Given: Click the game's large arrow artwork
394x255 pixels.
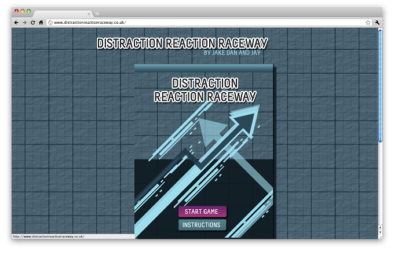Looking at the screenshot, I should 204,171.
